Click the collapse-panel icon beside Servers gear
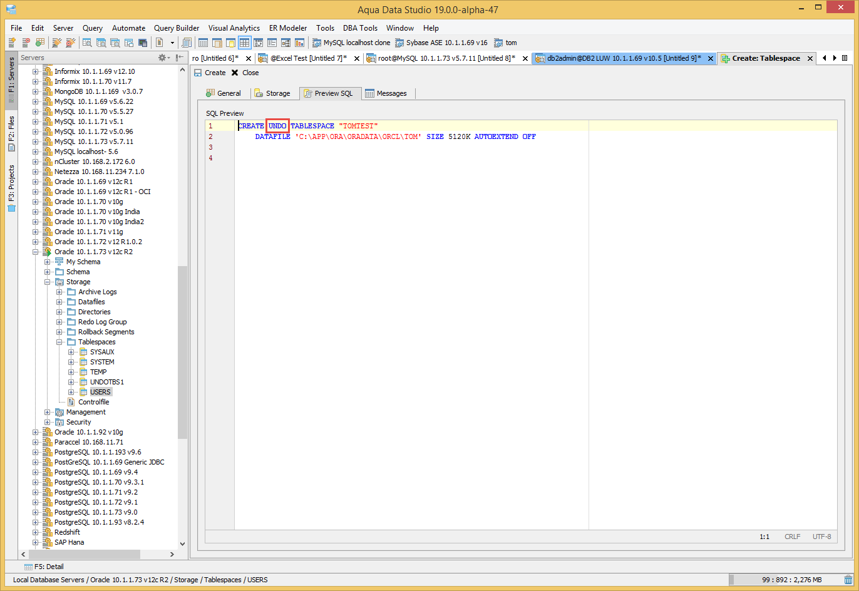Image resolution: width=859 pixels, height=591 pixels. click(180, 58)
